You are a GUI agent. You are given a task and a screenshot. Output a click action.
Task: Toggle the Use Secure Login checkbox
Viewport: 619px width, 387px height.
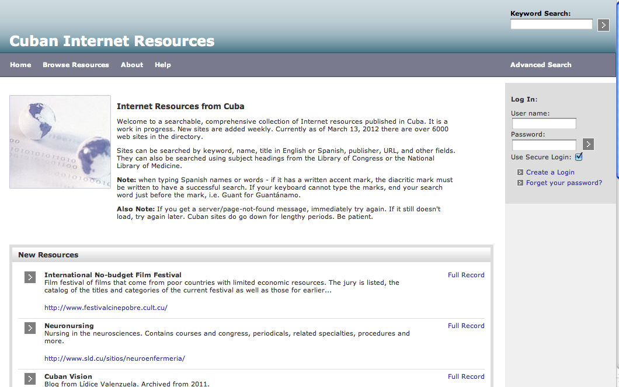click(x=579, y=156)
